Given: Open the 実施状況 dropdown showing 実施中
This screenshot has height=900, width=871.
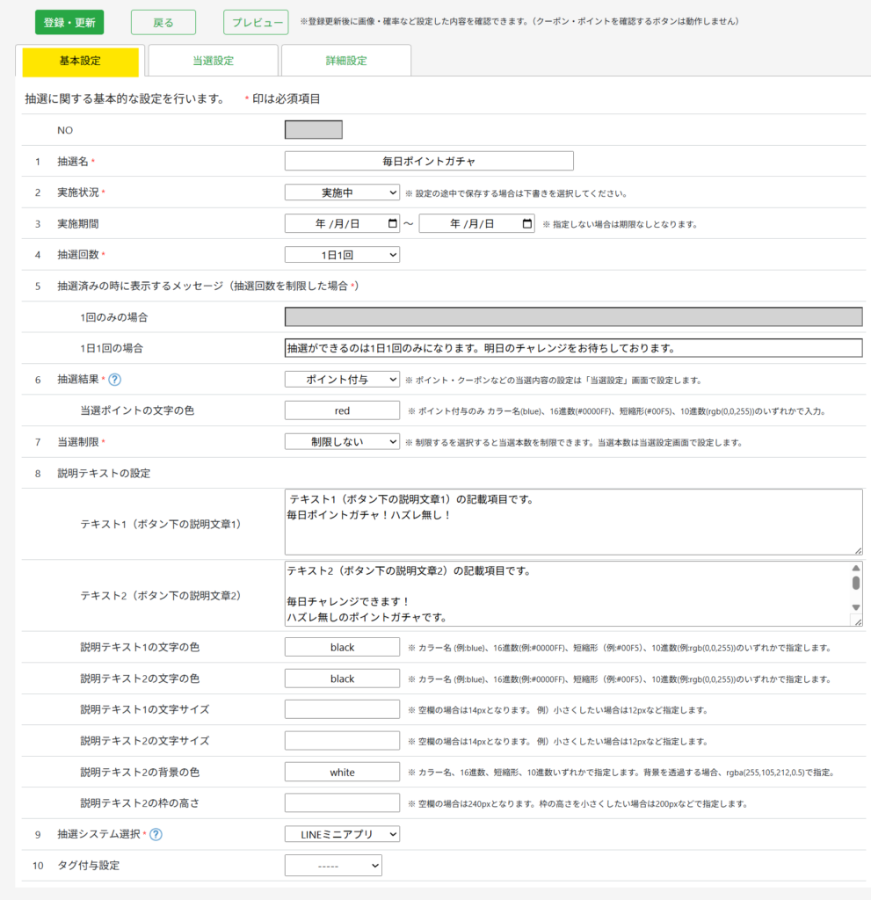Looking at the screenshot, I should point(342,192).
